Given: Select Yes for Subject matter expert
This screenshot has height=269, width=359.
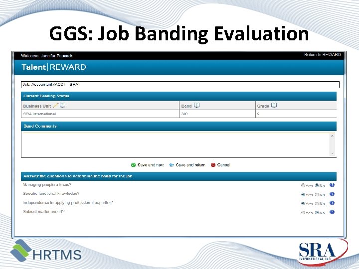Looking at the screenshot, I should 303,213.
